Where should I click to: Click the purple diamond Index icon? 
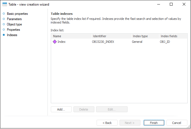click(x=55, y=42)
